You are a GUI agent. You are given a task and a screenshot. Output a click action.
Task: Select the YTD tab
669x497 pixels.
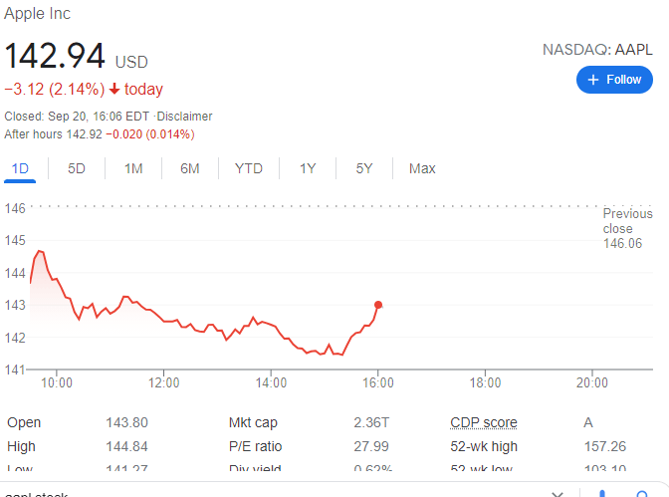(x=249, y=168)
